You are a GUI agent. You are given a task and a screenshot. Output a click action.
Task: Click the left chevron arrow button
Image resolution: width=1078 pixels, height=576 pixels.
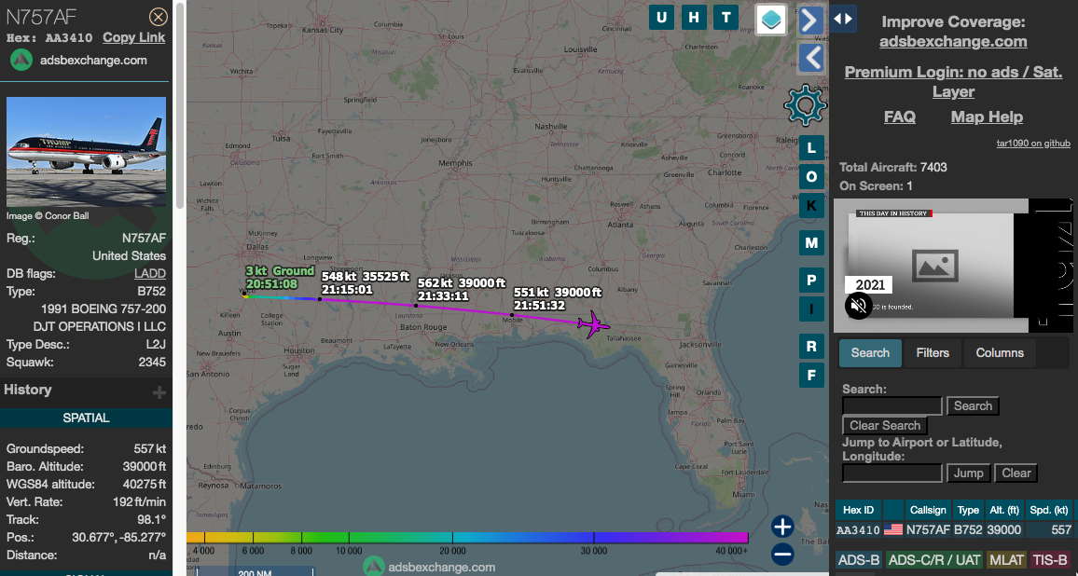coord(810,58)
